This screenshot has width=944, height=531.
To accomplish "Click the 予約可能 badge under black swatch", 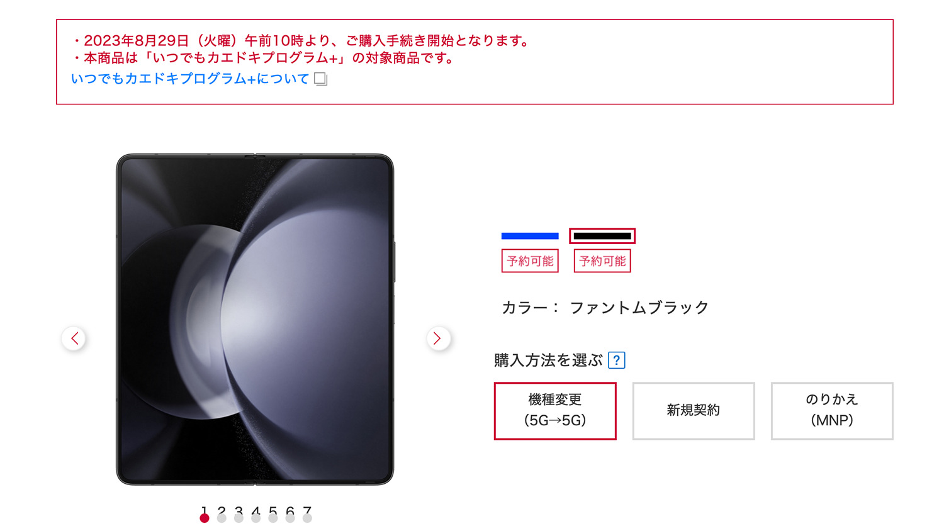I will point(602,261).
